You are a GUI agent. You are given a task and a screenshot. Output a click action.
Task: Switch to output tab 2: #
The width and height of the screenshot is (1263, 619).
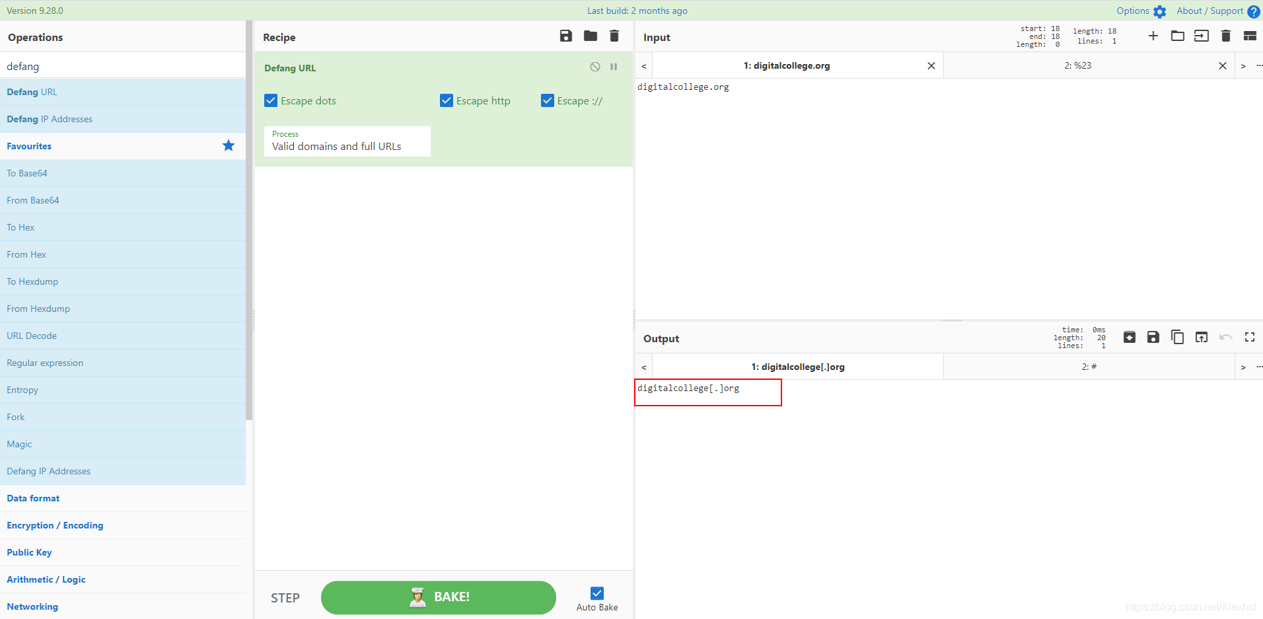click(1089, 367)
